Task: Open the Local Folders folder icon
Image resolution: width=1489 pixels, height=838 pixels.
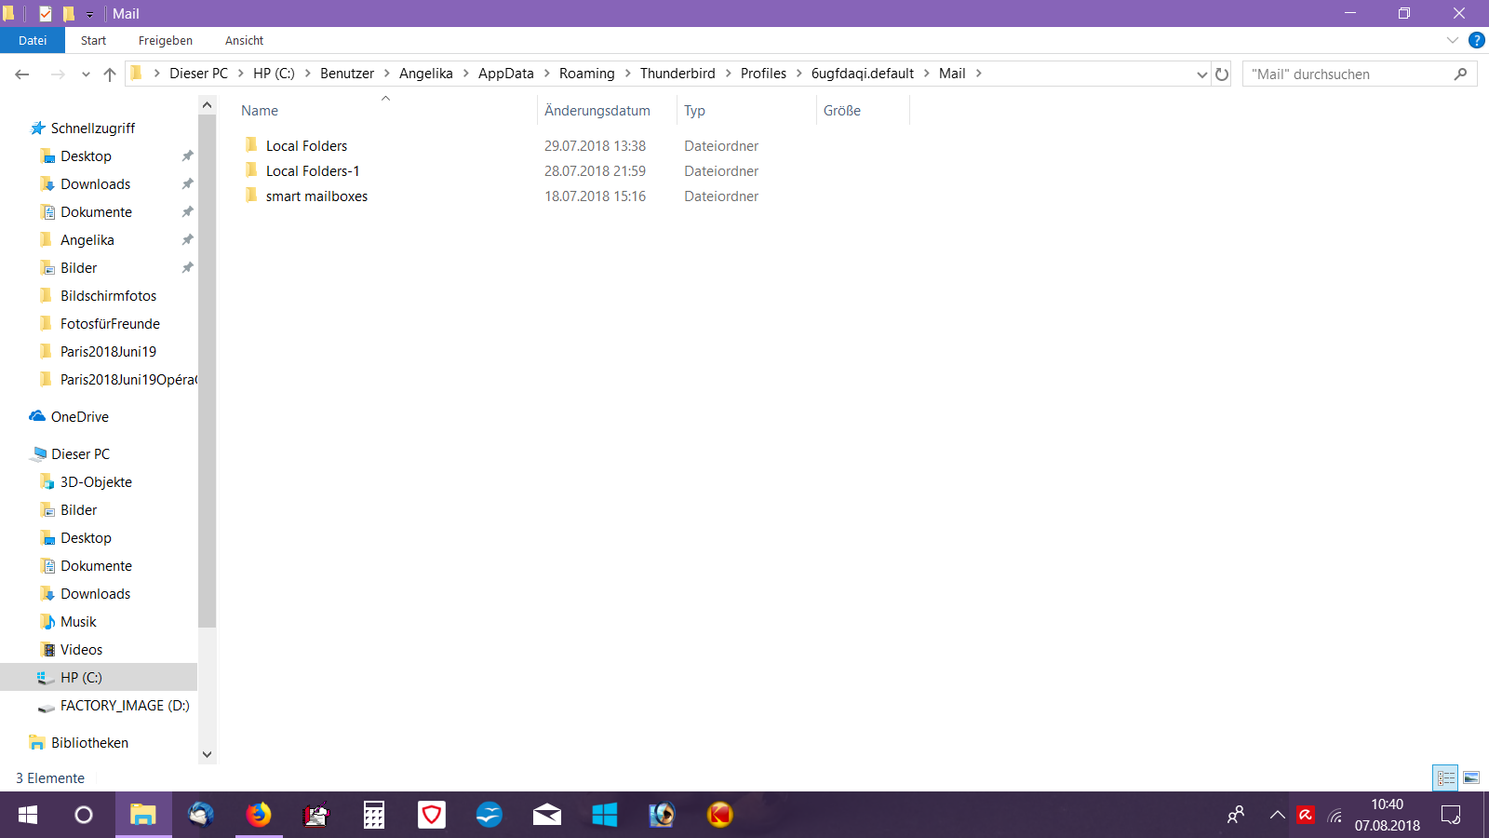Action: tap(251, 145)
